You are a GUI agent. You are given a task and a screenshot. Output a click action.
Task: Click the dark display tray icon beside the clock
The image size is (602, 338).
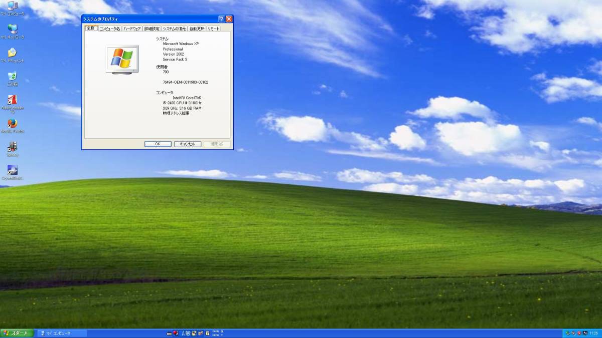tap(585, 333)
